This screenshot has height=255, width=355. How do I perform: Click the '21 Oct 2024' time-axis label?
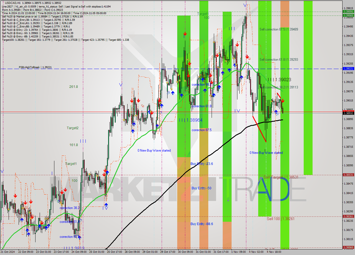(8, 252)
